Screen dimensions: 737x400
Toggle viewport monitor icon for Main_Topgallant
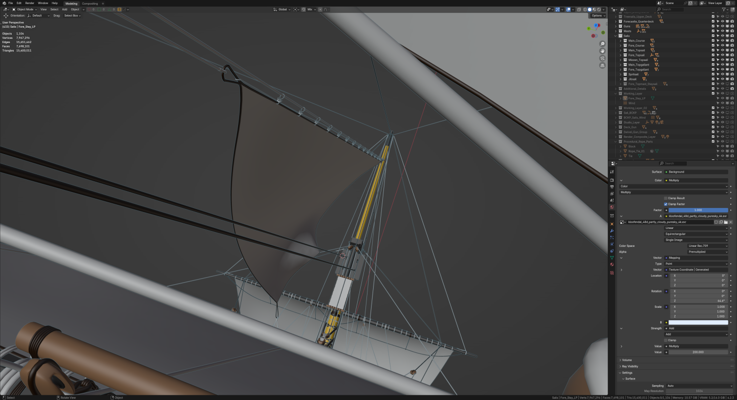727,65
